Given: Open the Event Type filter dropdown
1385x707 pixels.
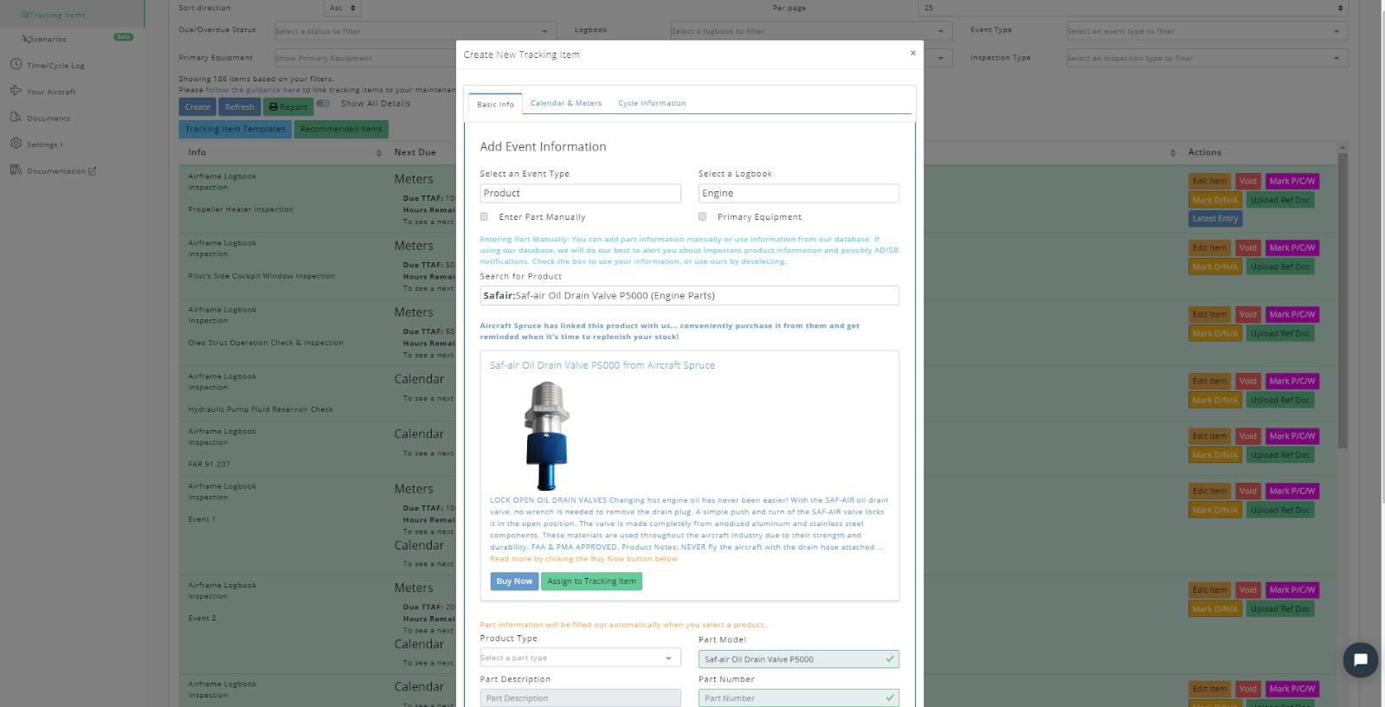Looking at the screenshot, I should coord(1208,31).
